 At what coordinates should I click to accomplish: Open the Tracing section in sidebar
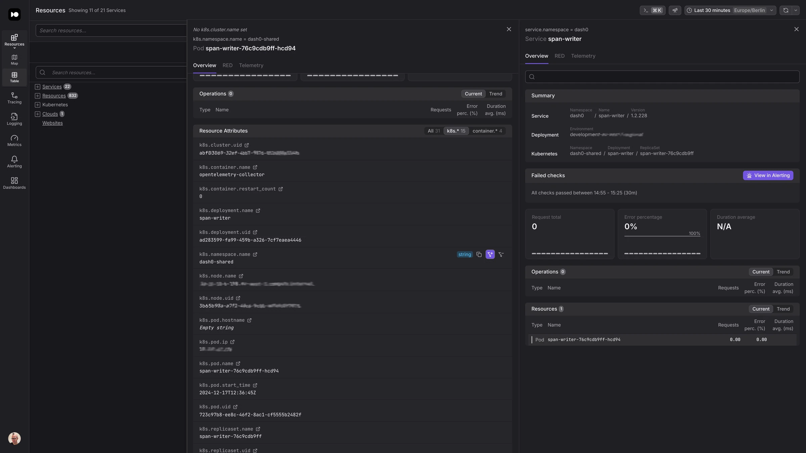click(14, 98)
